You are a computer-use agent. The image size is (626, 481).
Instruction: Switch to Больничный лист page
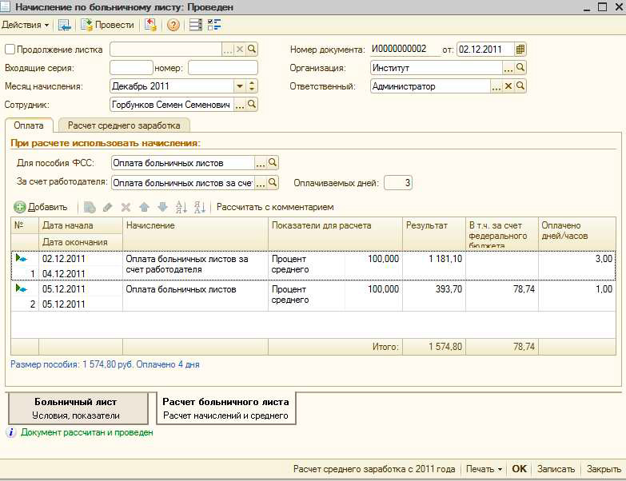[x=78, y=408]
